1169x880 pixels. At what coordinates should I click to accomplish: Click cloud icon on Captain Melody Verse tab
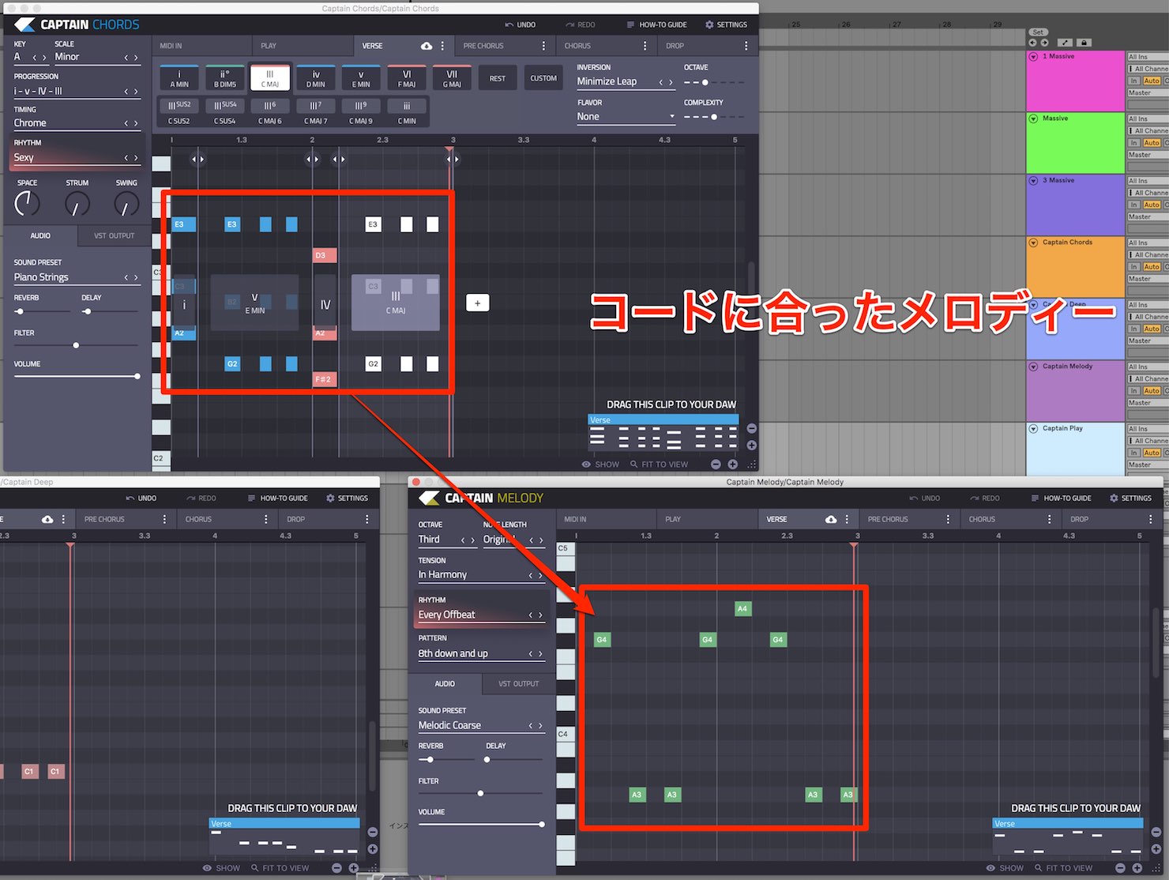tap(831, 519)
